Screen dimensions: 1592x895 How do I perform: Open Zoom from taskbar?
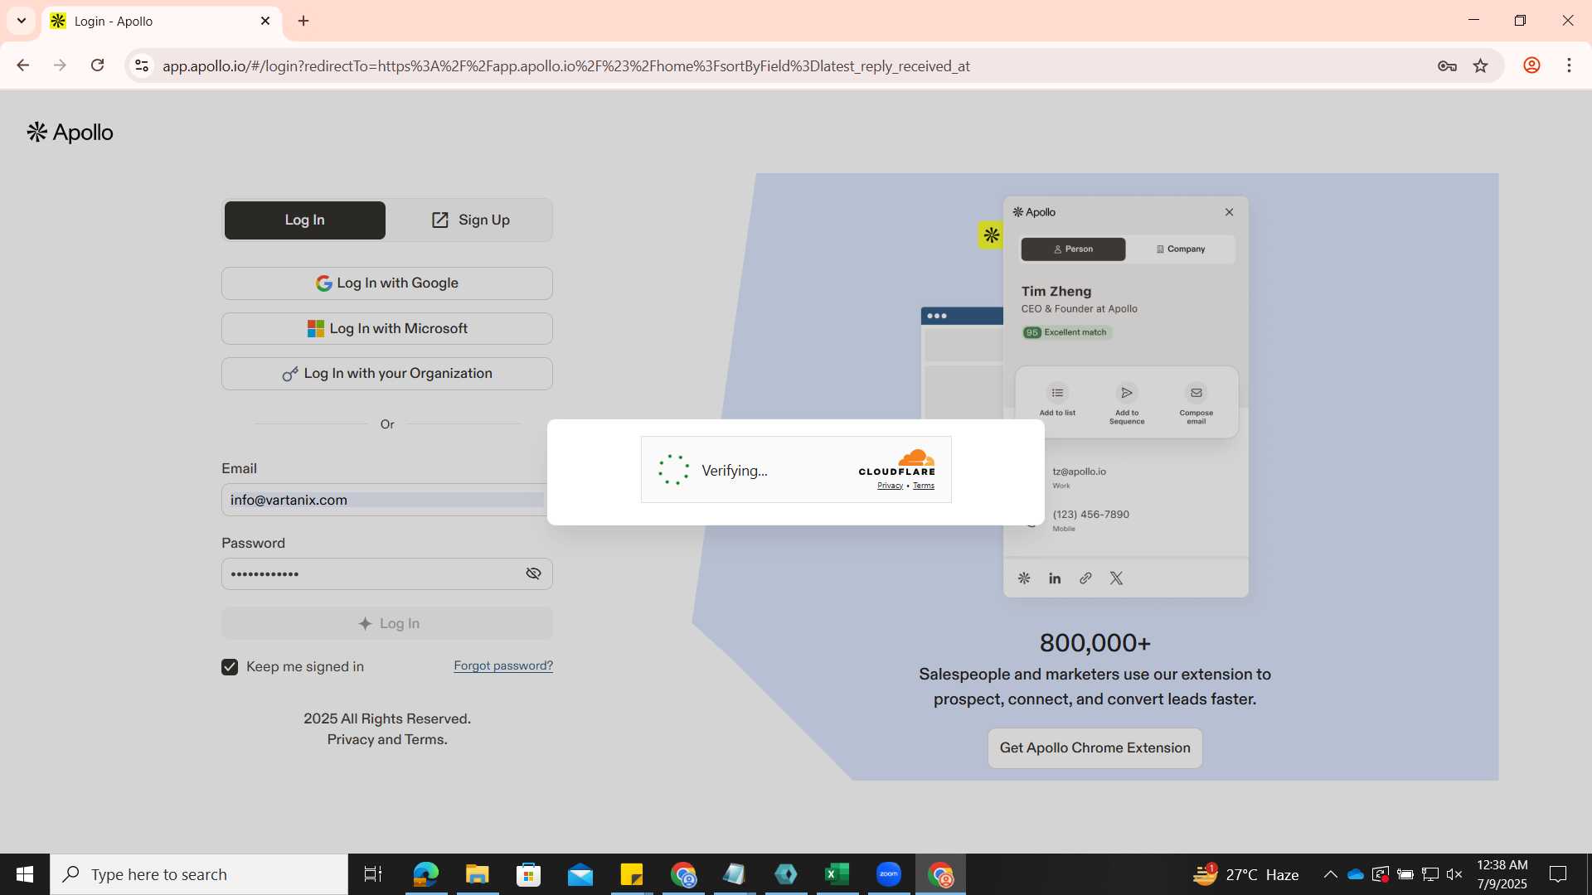[889, 874]
